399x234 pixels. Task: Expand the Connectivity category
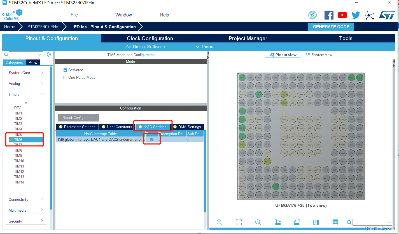pyautogui.click(x=26, y=199)
